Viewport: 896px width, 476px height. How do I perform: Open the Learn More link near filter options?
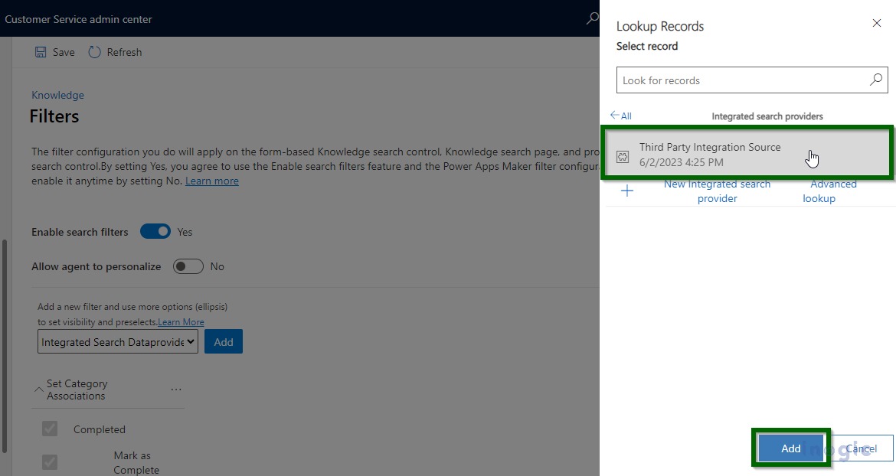point(181,322)
